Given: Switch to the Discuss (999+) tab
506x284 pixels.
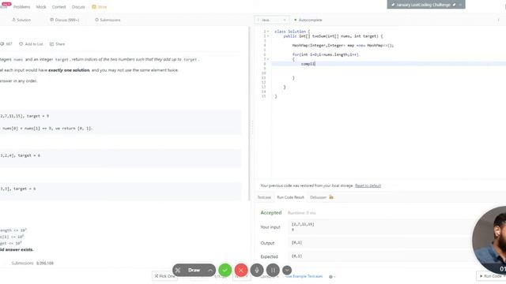Looking at the screenshot, I should click(x=65, y=20).
